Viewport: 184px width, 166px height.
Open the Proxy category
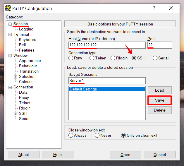coord(24,98)
